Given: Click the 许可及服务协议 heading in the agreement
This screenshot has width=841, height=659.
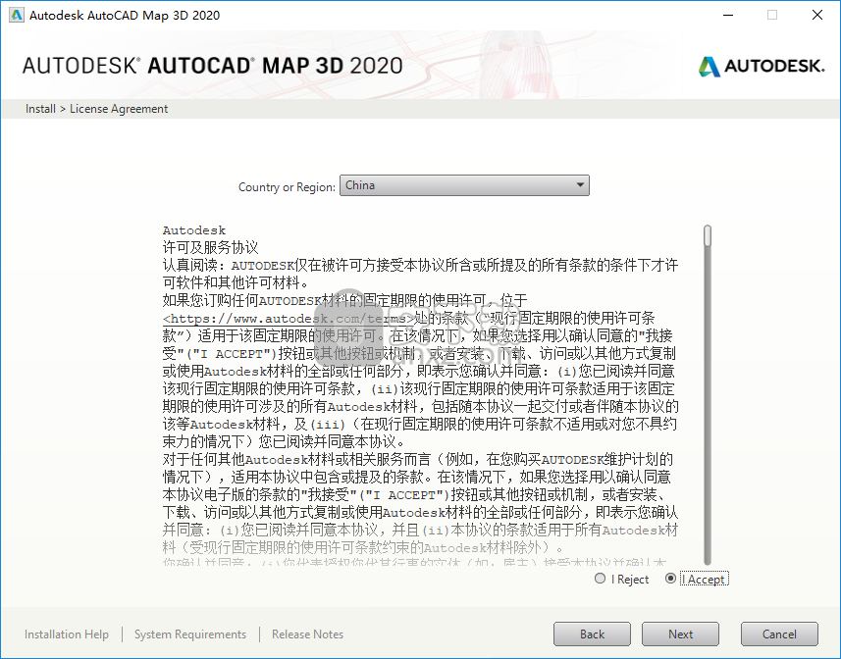Looking at the screenshot, I should pos(210,247).
